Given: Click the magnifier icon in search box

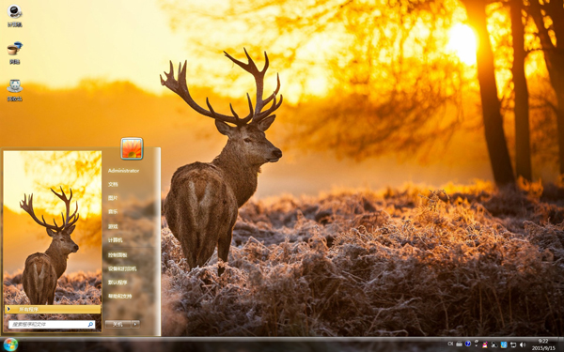Looking at the screenshot, I should [x=90, y=325].
